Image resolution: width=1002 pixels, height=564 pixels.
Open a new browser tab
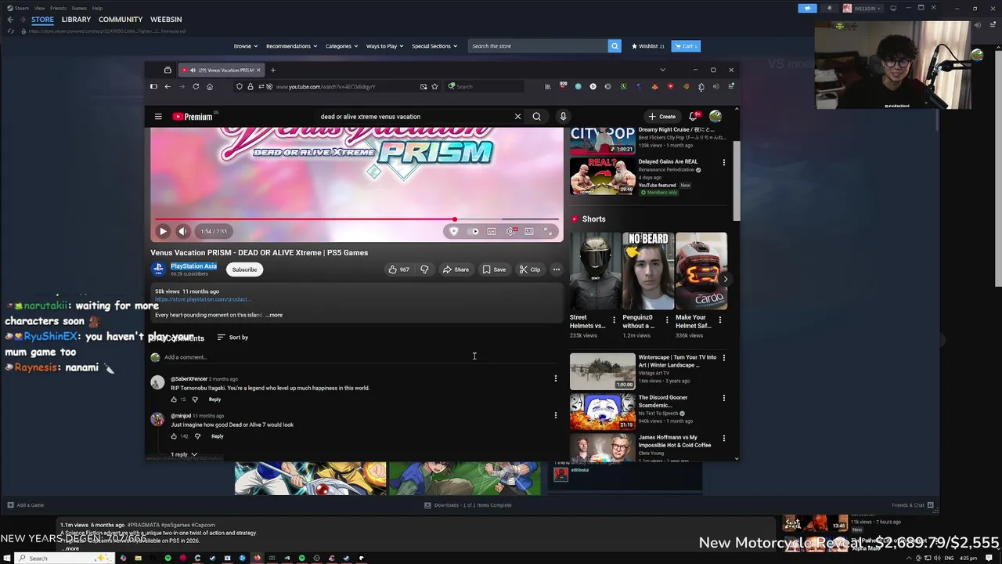(273, 70)
